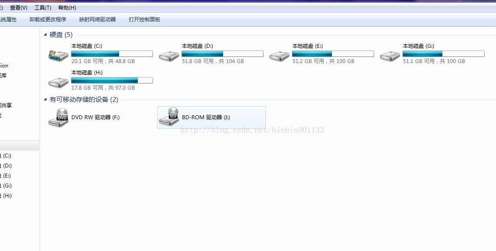Open the 查看(V) menu

[x=19, y=7]
